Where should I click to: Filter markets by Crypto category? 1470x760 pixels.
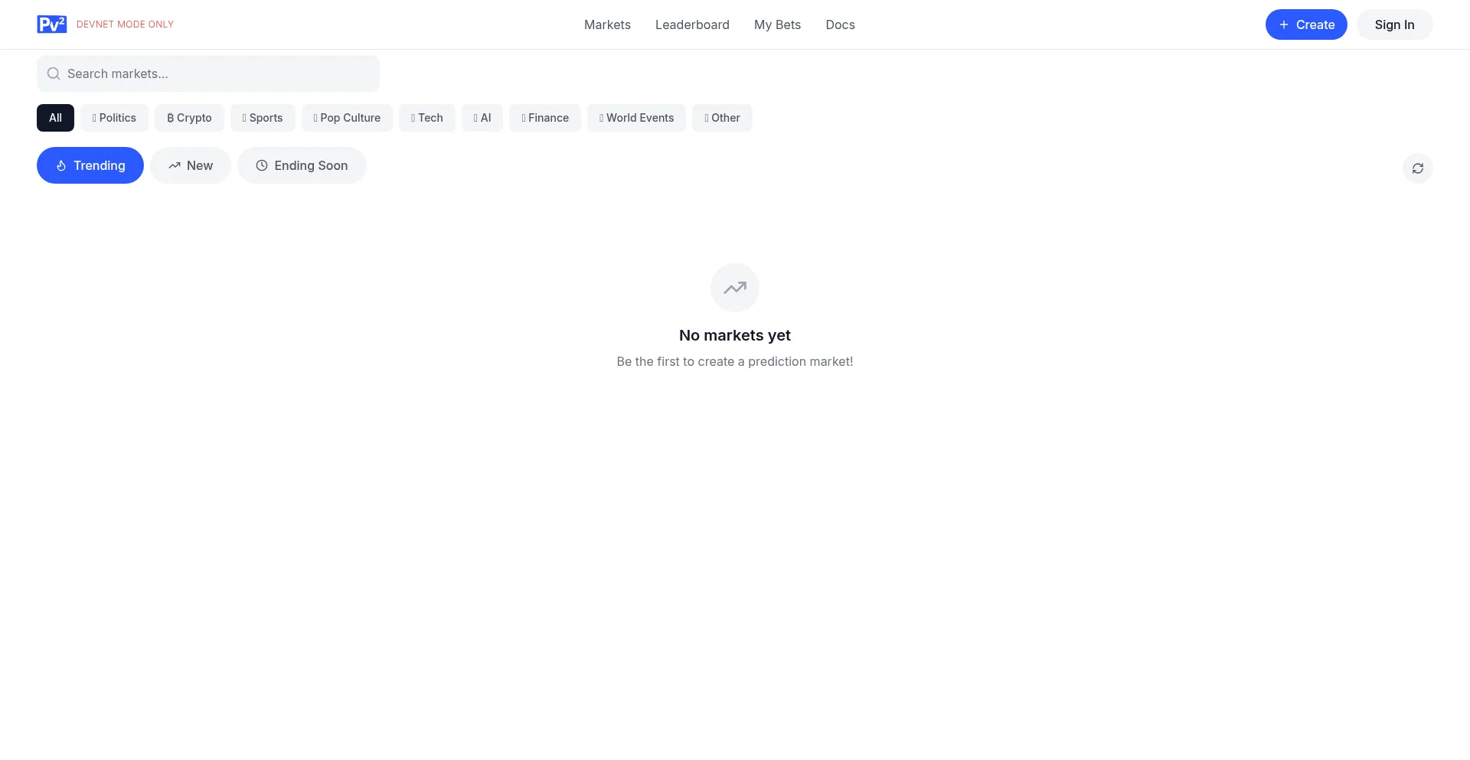coord(189,118)
